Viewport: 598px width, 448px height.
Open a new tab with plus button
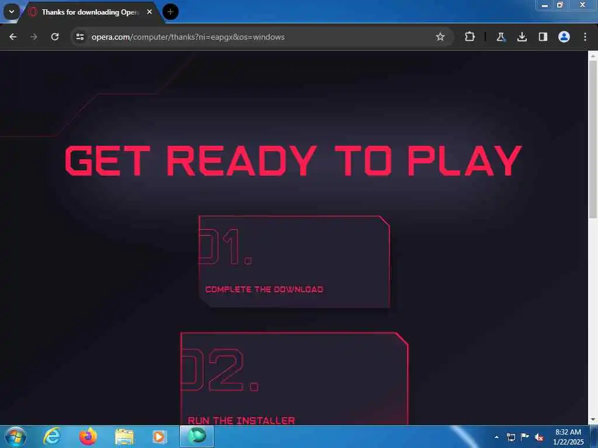[171, 12]
